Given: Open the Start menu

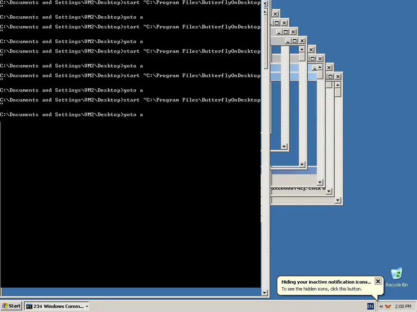Looking at the screenshot, I should pyautogui.click(x=11, y=306).
